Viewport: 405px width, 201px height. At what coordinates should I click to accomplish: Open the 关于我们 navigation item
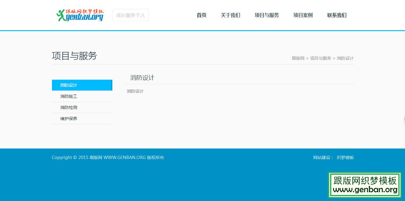click(230, 15)
